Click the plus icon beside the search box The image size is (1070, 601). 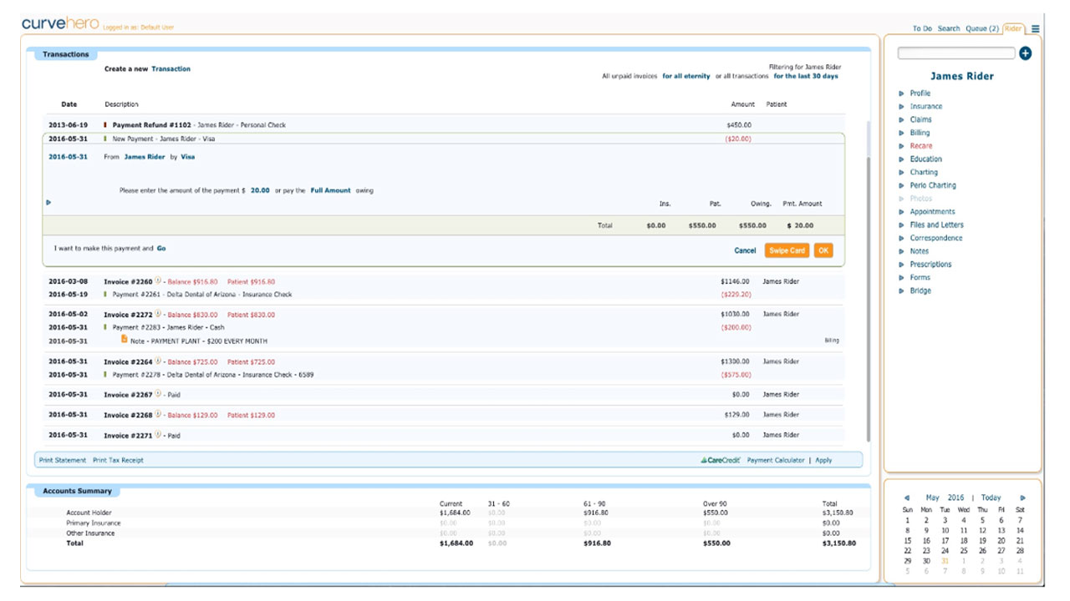pyautogui.click(x=1026, y=53)
